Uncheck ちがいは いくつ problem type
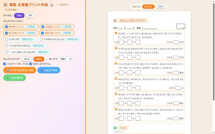This screenshot has height=134, width=215. tap(42, 33)
